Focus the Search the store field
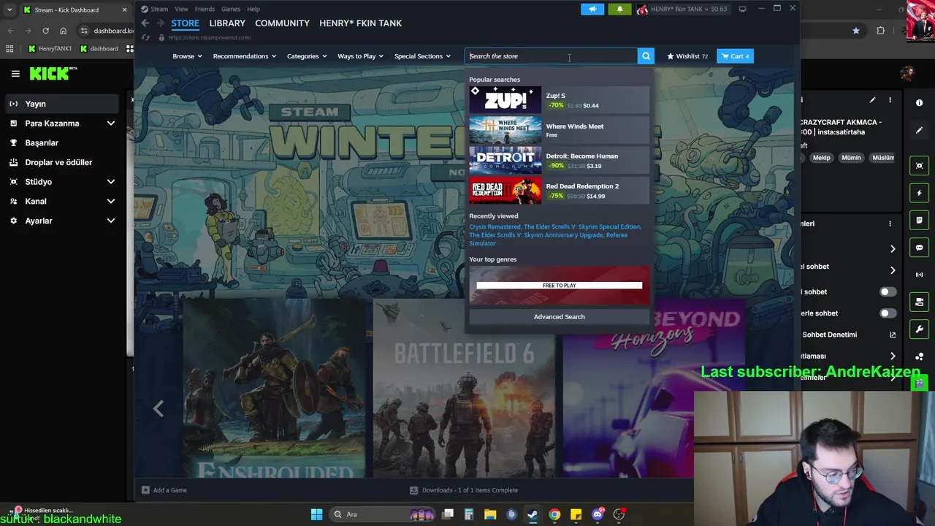The height and width of the screenshot is (526, 935). pyautogui.click(x=552, y=56)
